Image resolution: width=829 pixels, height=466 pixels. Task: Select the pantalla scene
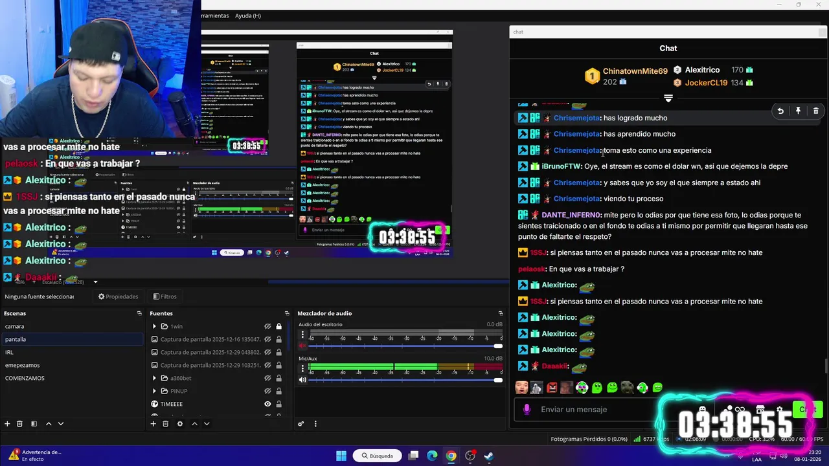click(71, 339)
